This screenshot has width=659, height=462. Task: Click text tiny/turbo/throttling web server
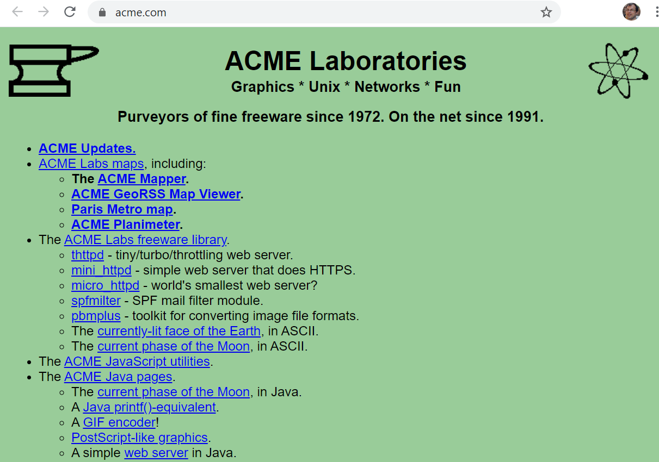tap(204, 255)
